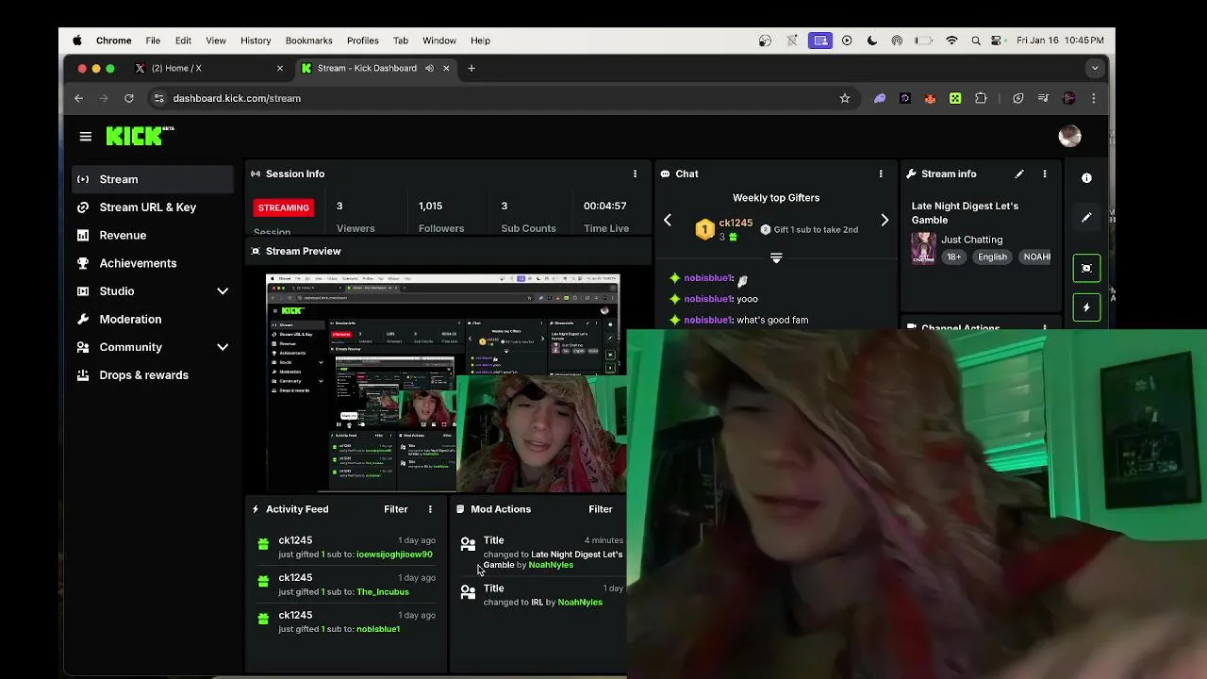Open Chat panel three-dot options
Viewport: 1207px width, 679px height.
click(x=881, y=174)
